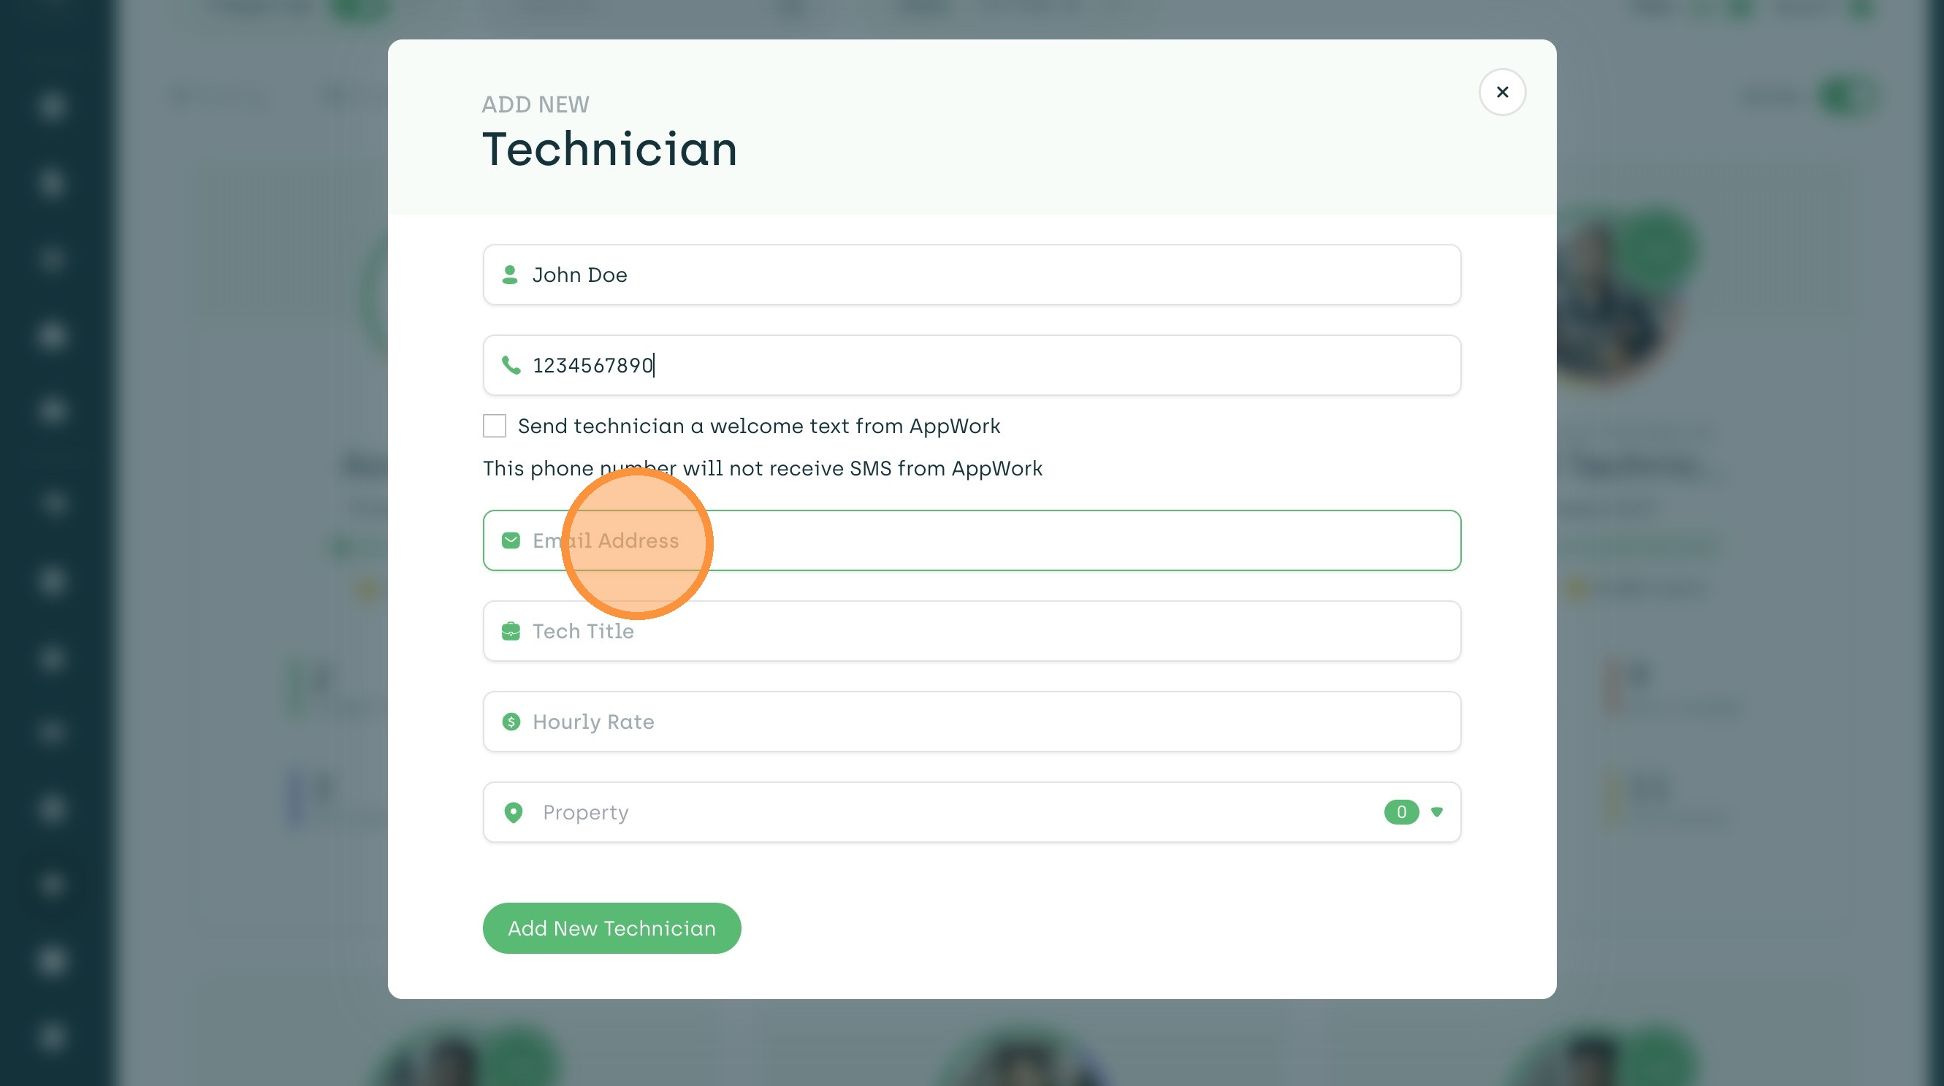
Task: Click the dollar icon in Hourly Rate field
Action: coord(511,722)
